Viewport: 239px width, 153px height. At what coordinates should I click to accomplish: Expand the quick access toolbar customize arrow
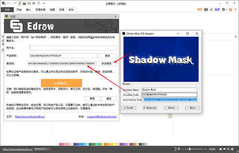(x=44, y=3)
